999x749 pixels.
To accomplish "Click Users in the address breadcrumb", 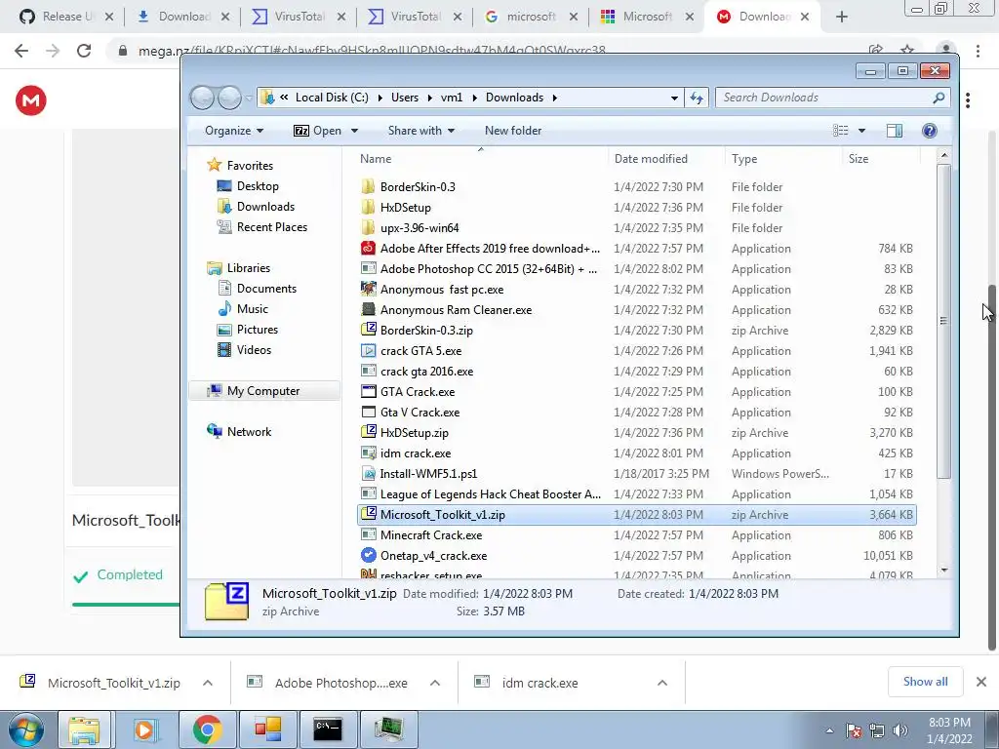I will (405, 98).
